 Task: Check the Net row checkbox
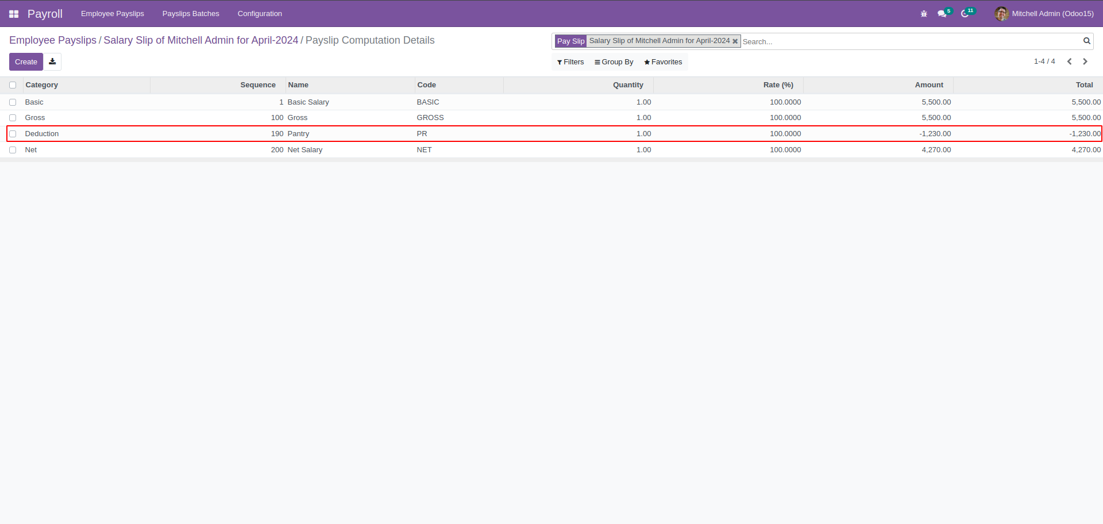pyautogui.click(x=13, y=150)
